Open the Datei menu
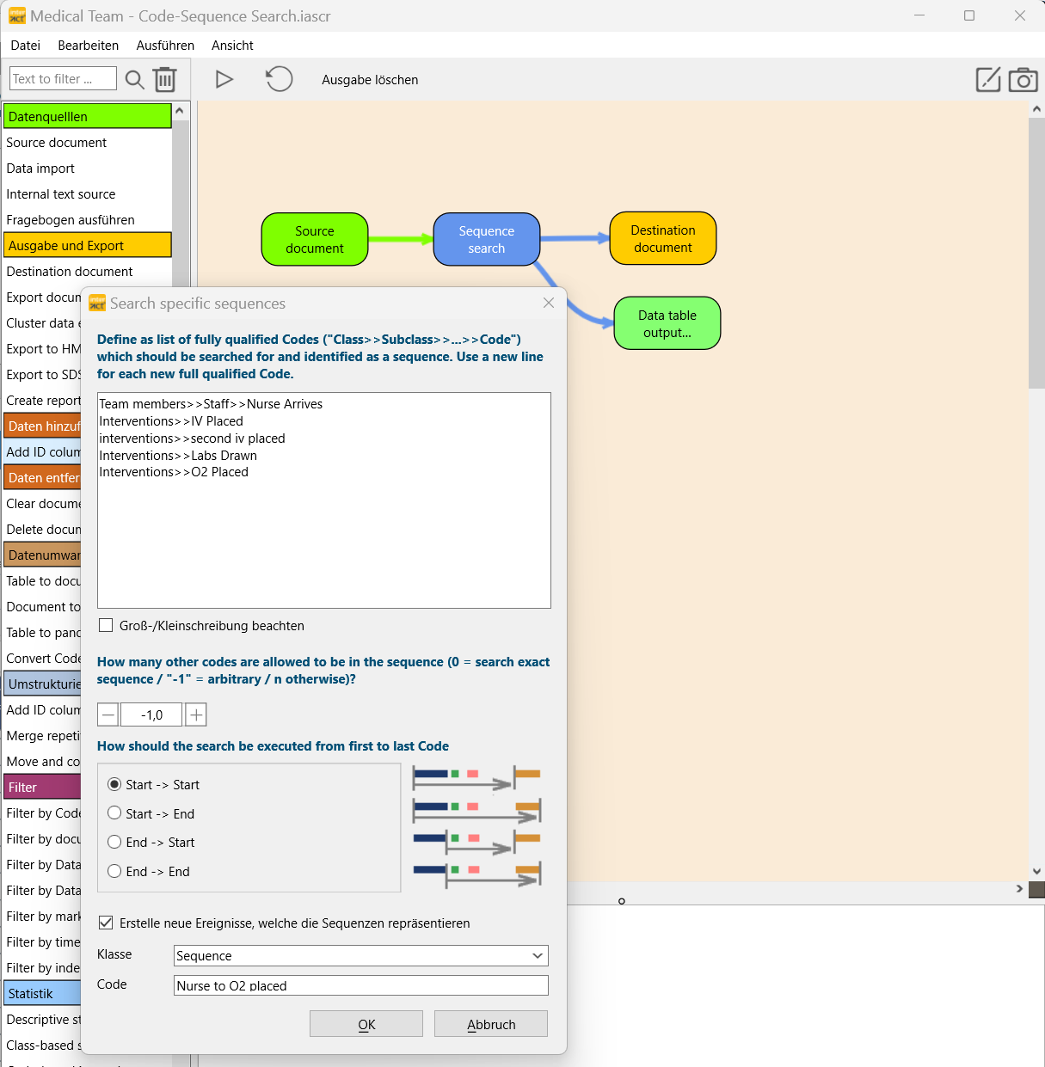1045x1067 pixels. (26, 46)
